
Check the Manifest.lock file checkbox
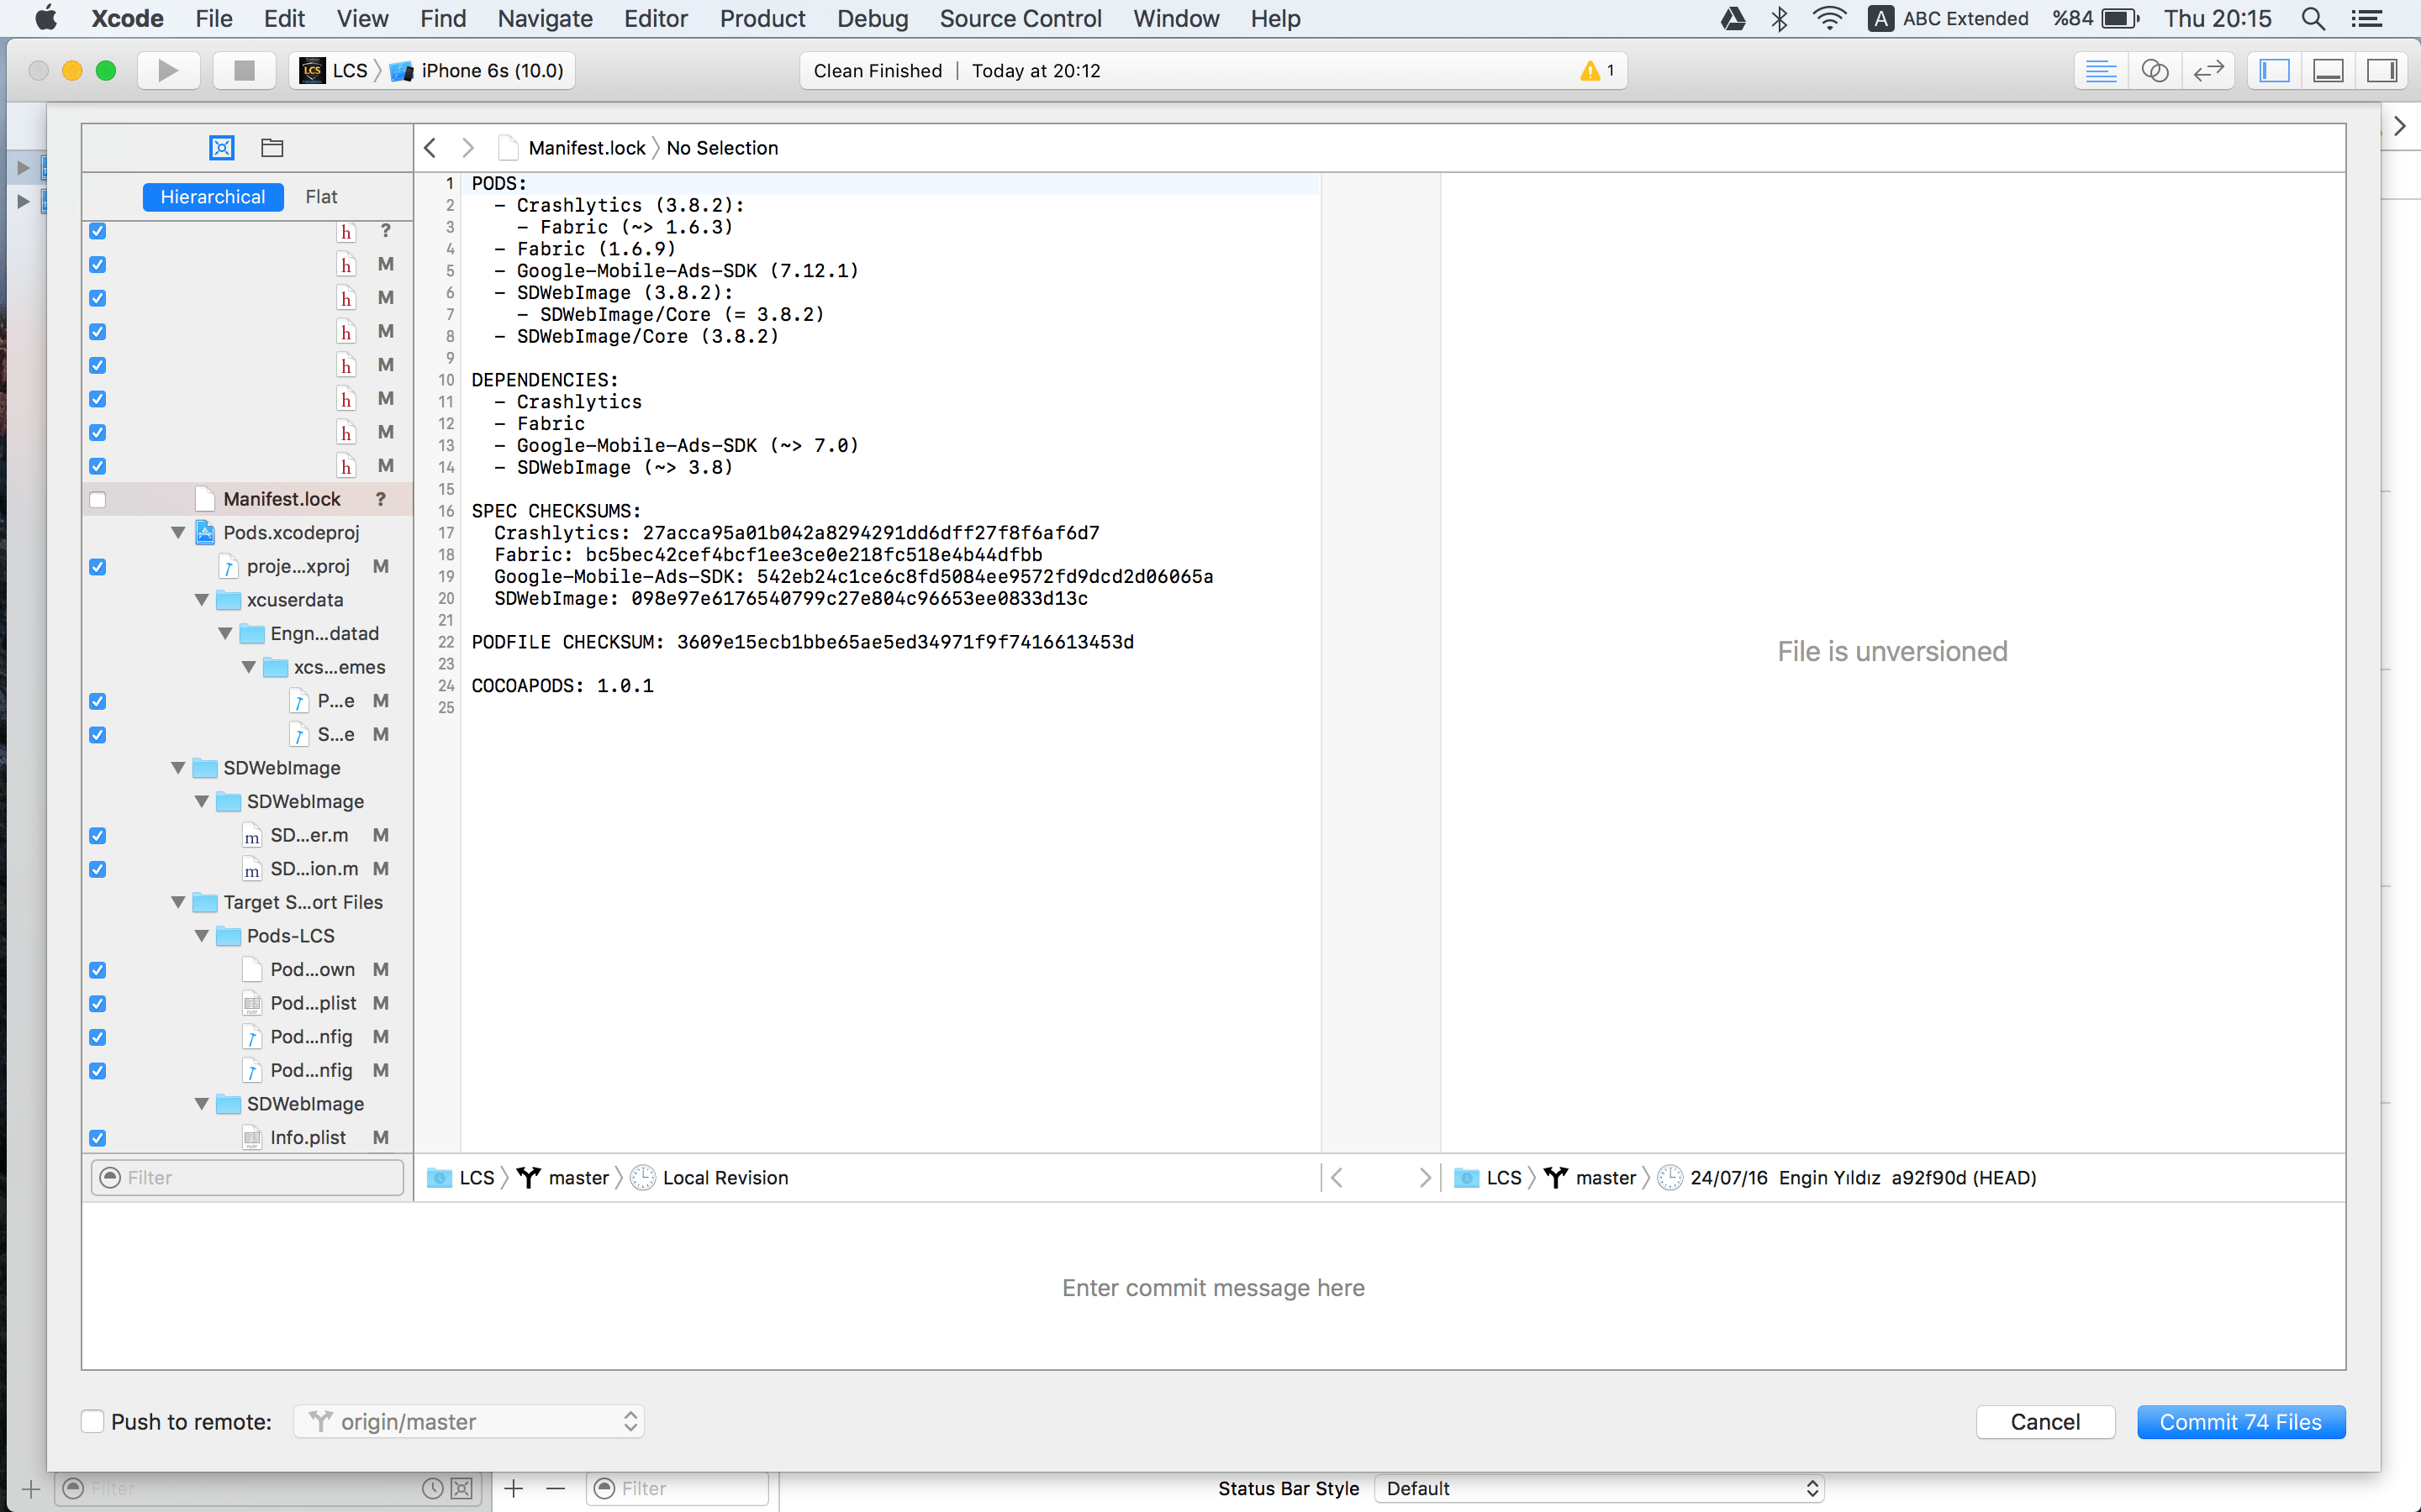click(x=97, y=500)
